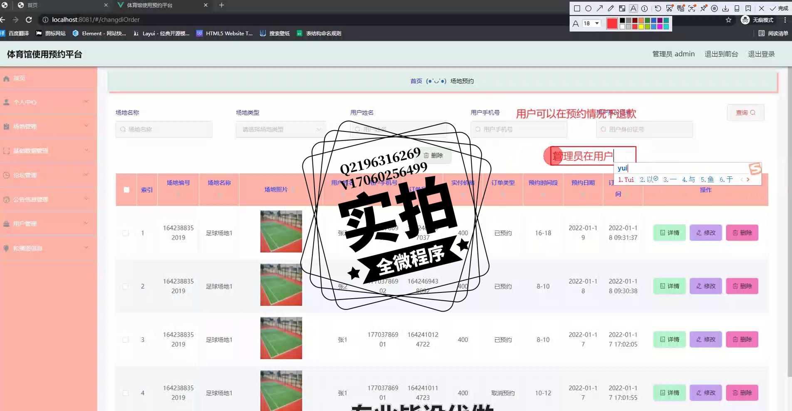The image size is (792, 411).
Task: Check the checkbox for row 3
Action: coord(126,339)
